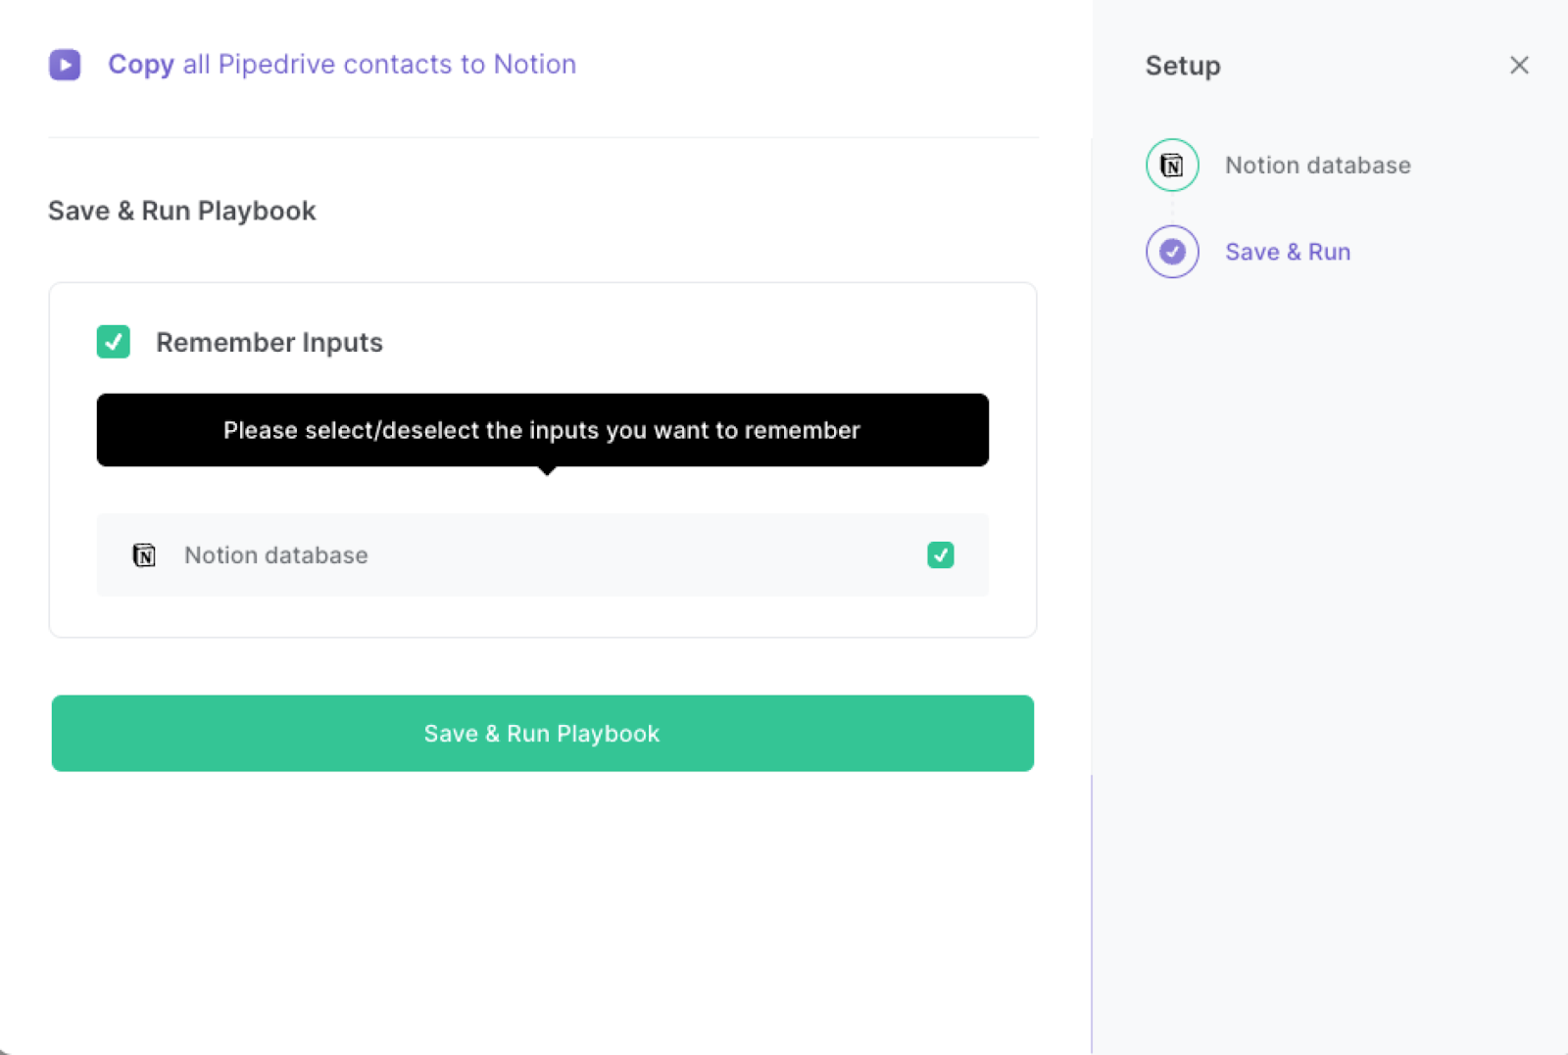
Task: Dismiss the Setup panel with the X
Action: (x=1518, y=65)
